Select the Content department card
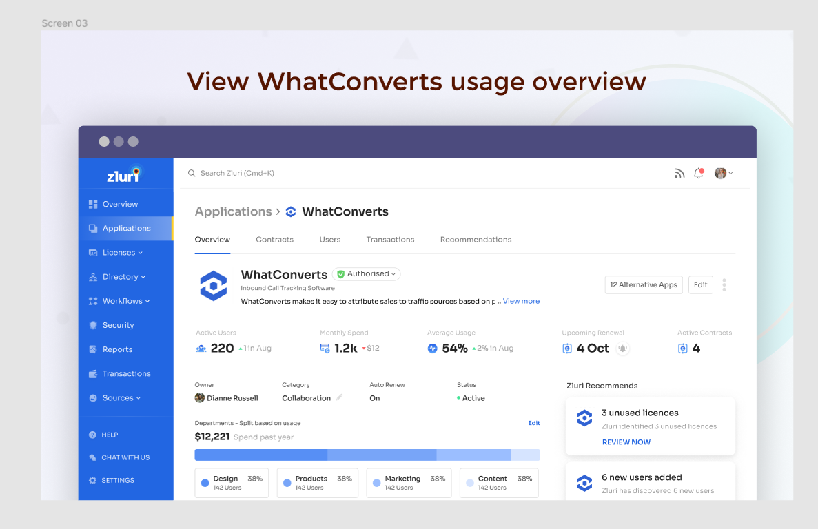This screenshot has width=818, height=529. click(499, 483)
